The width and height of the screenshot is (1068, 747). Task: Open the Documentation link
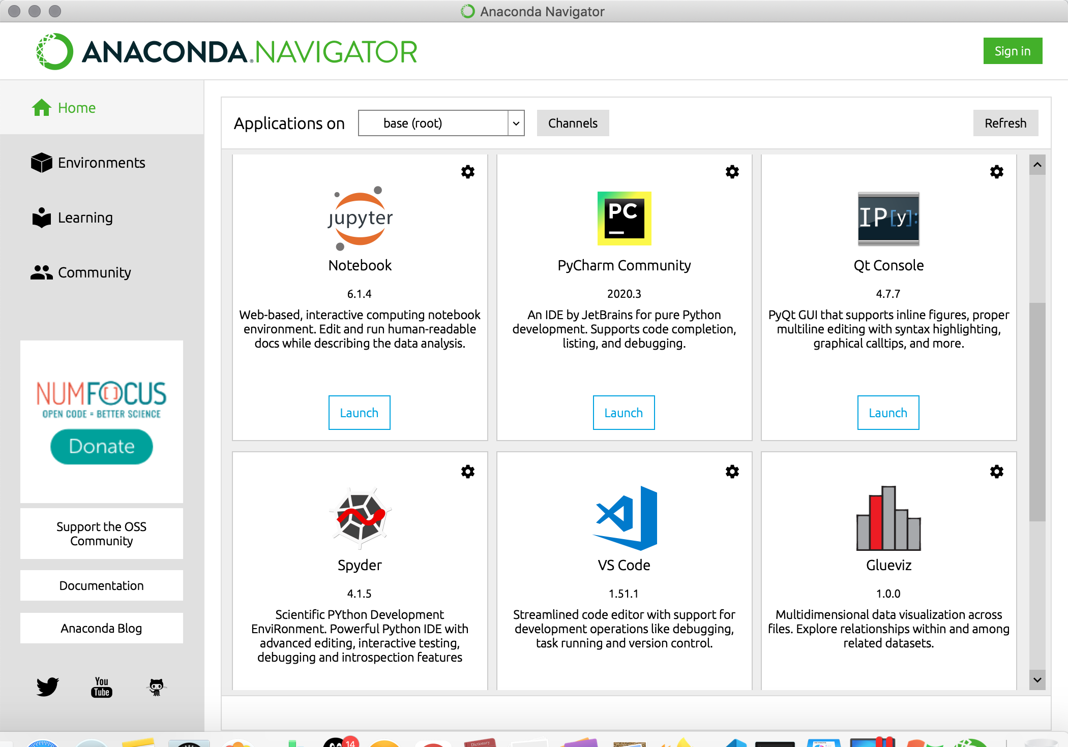102,585
